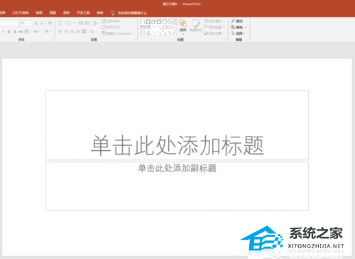The image size is (355, 259).
Task: Toggle strikethrough (abc) formatting
Action: coord(21,31)
